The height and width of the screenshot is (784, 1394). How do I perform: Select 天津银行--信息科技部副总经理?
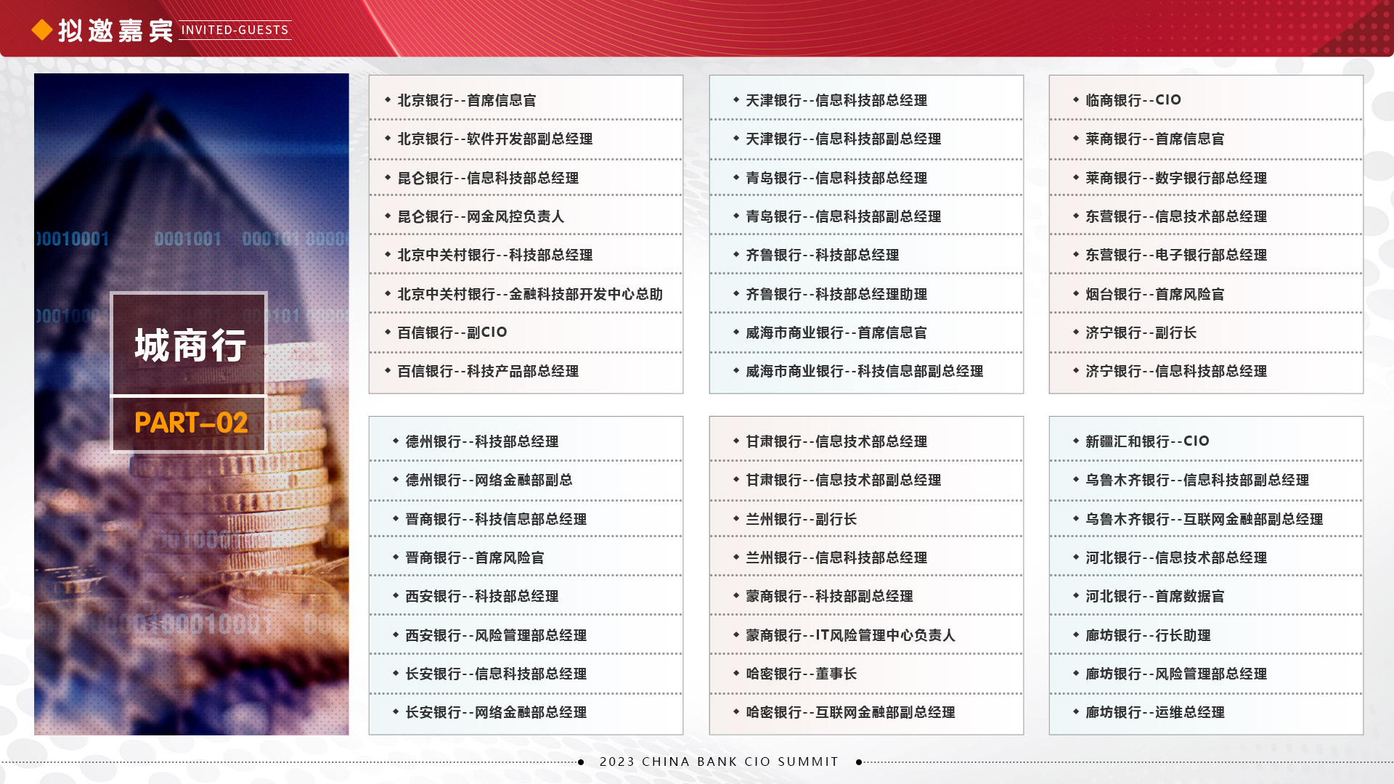click(844, 139)
